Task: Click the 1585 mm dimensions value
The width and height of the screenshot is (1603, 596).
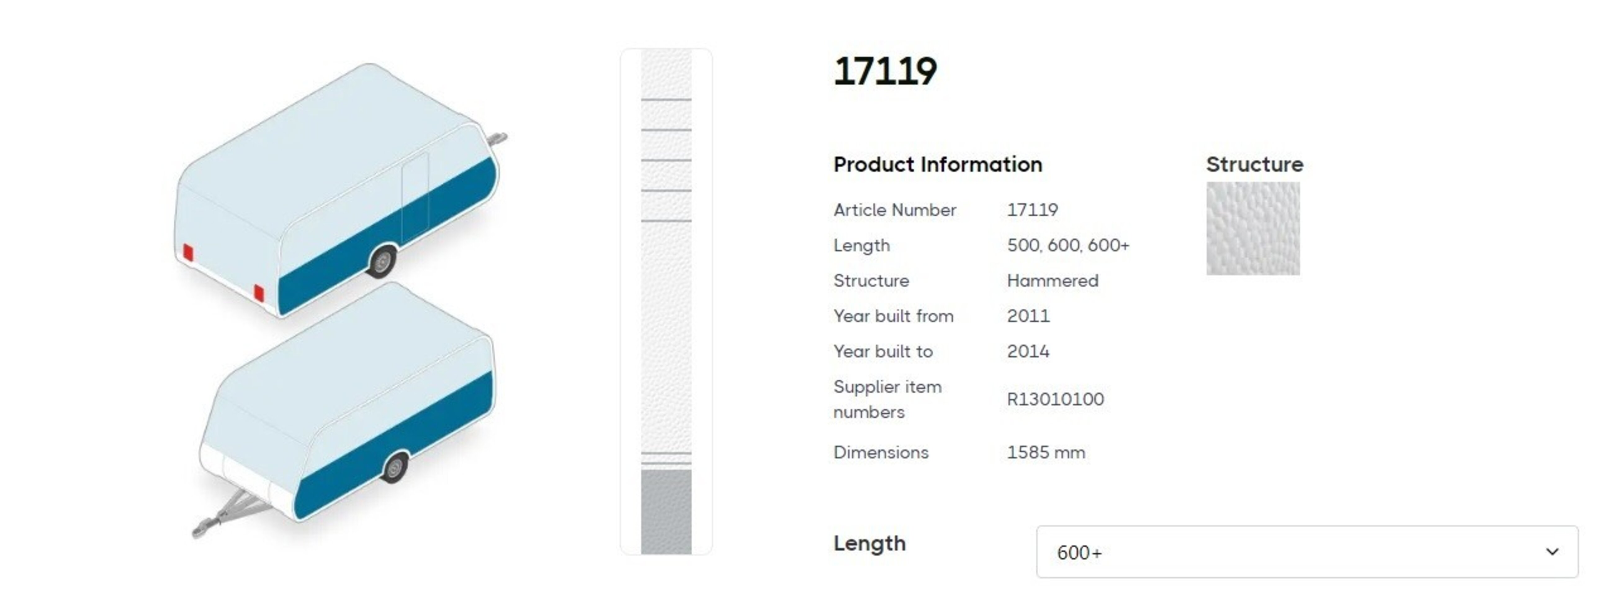Action: (1045, 453)
